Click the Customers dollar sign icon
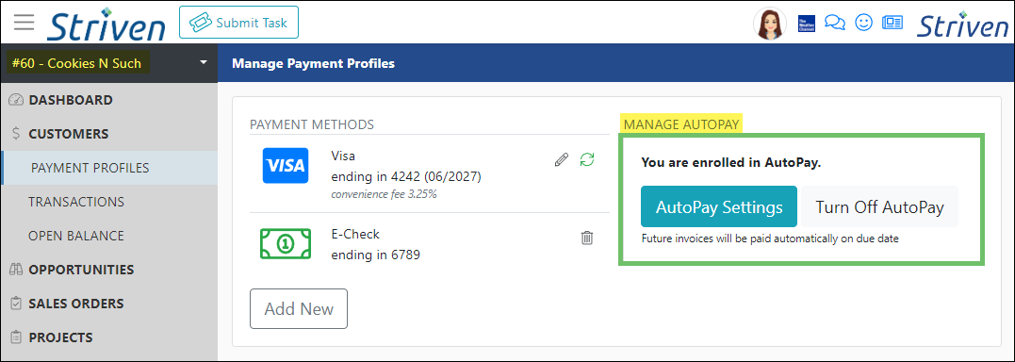1015x362 pixels. click(x=16, y=134)
